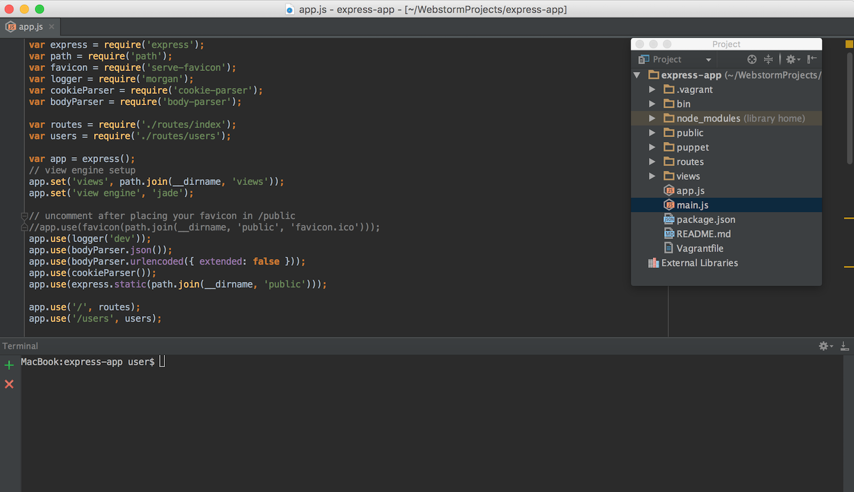Screen dimensions: 854x492
Task: Switch to the app.js editor tab
Action: (29, 27)
